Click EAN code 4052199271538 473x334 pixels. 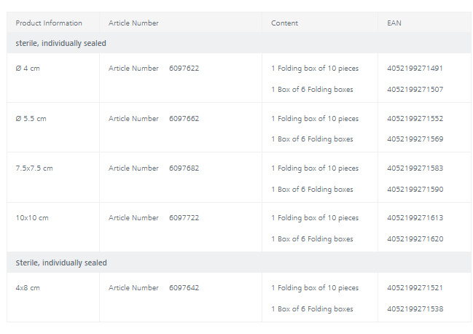click(x=415, y=309)
